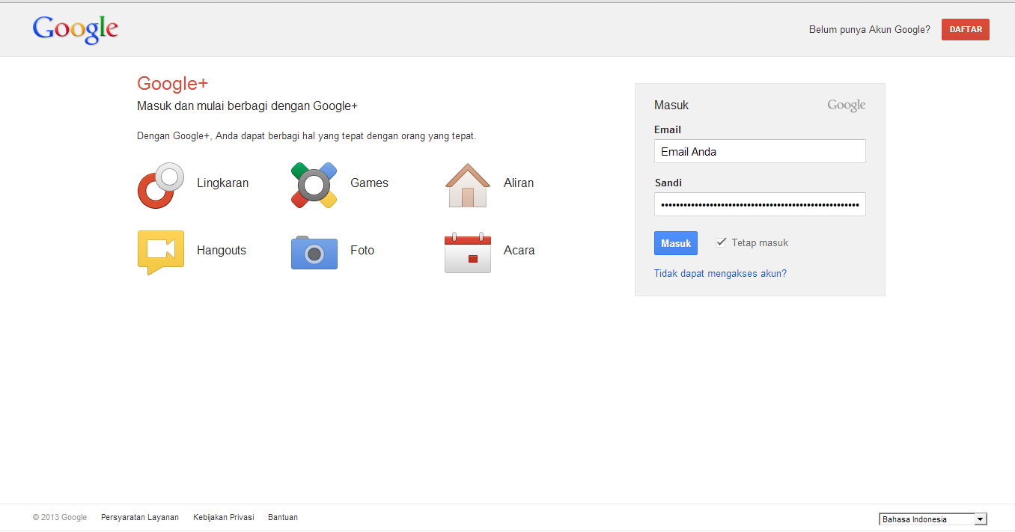Image resolution: width=1015 pixels, height=532 pixels.
Task: Open Persyaratan Layanan footer link
Action: (x=140, y=517)
